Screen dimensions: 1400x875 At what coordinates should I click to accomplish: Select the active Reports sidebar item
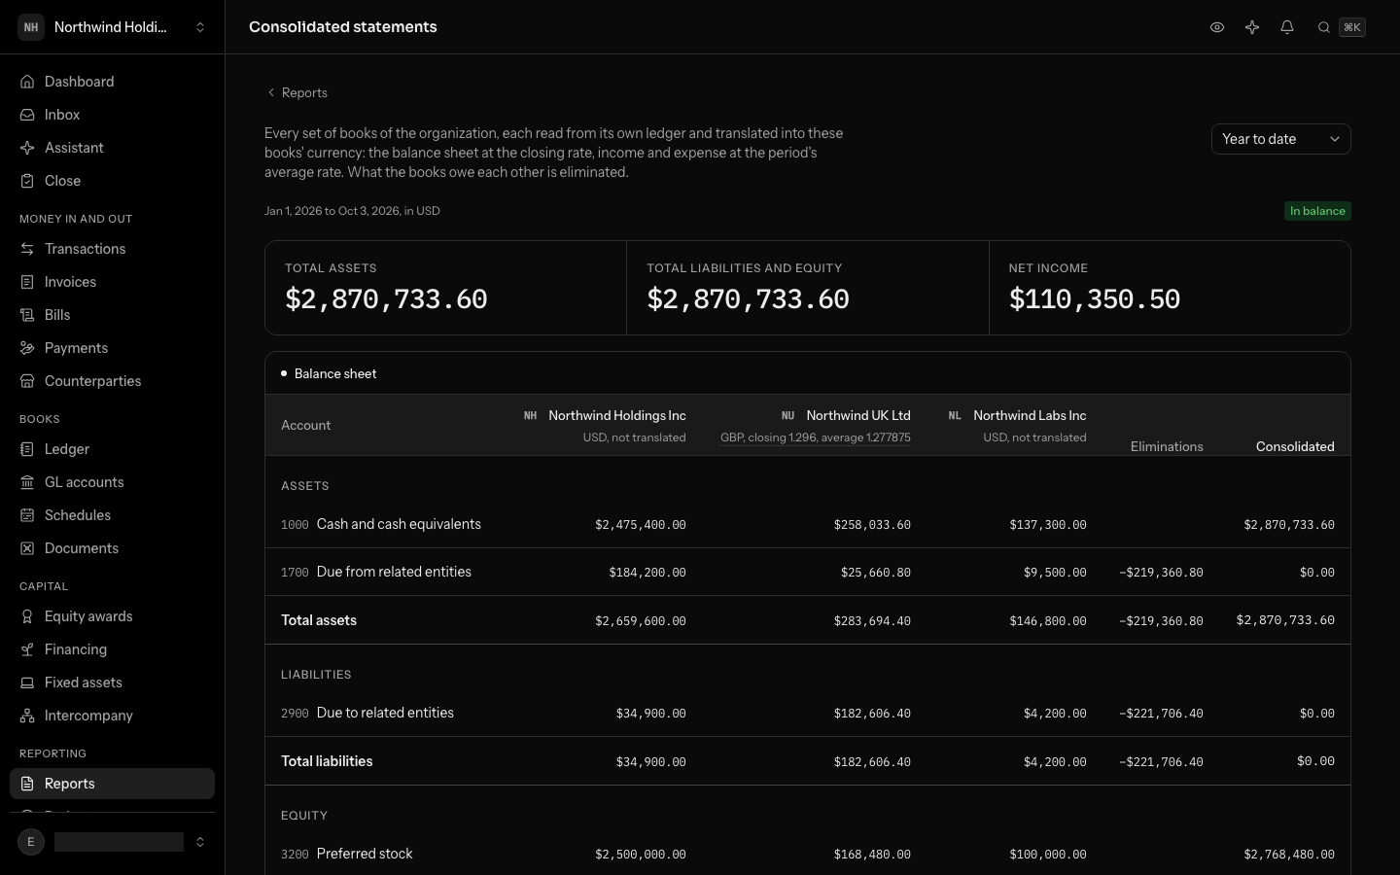tap(112, 784)
